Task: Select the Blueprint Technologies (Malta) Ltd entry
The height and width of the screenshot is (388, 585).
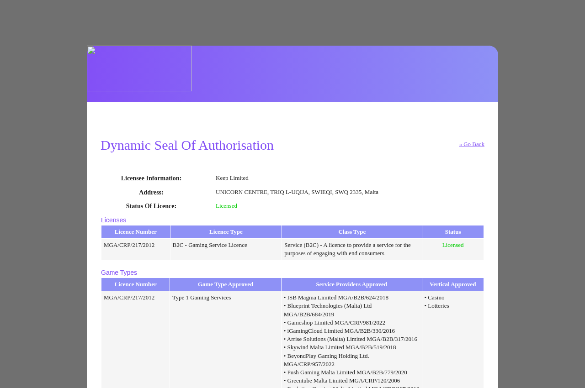Action: pos(328,310)
